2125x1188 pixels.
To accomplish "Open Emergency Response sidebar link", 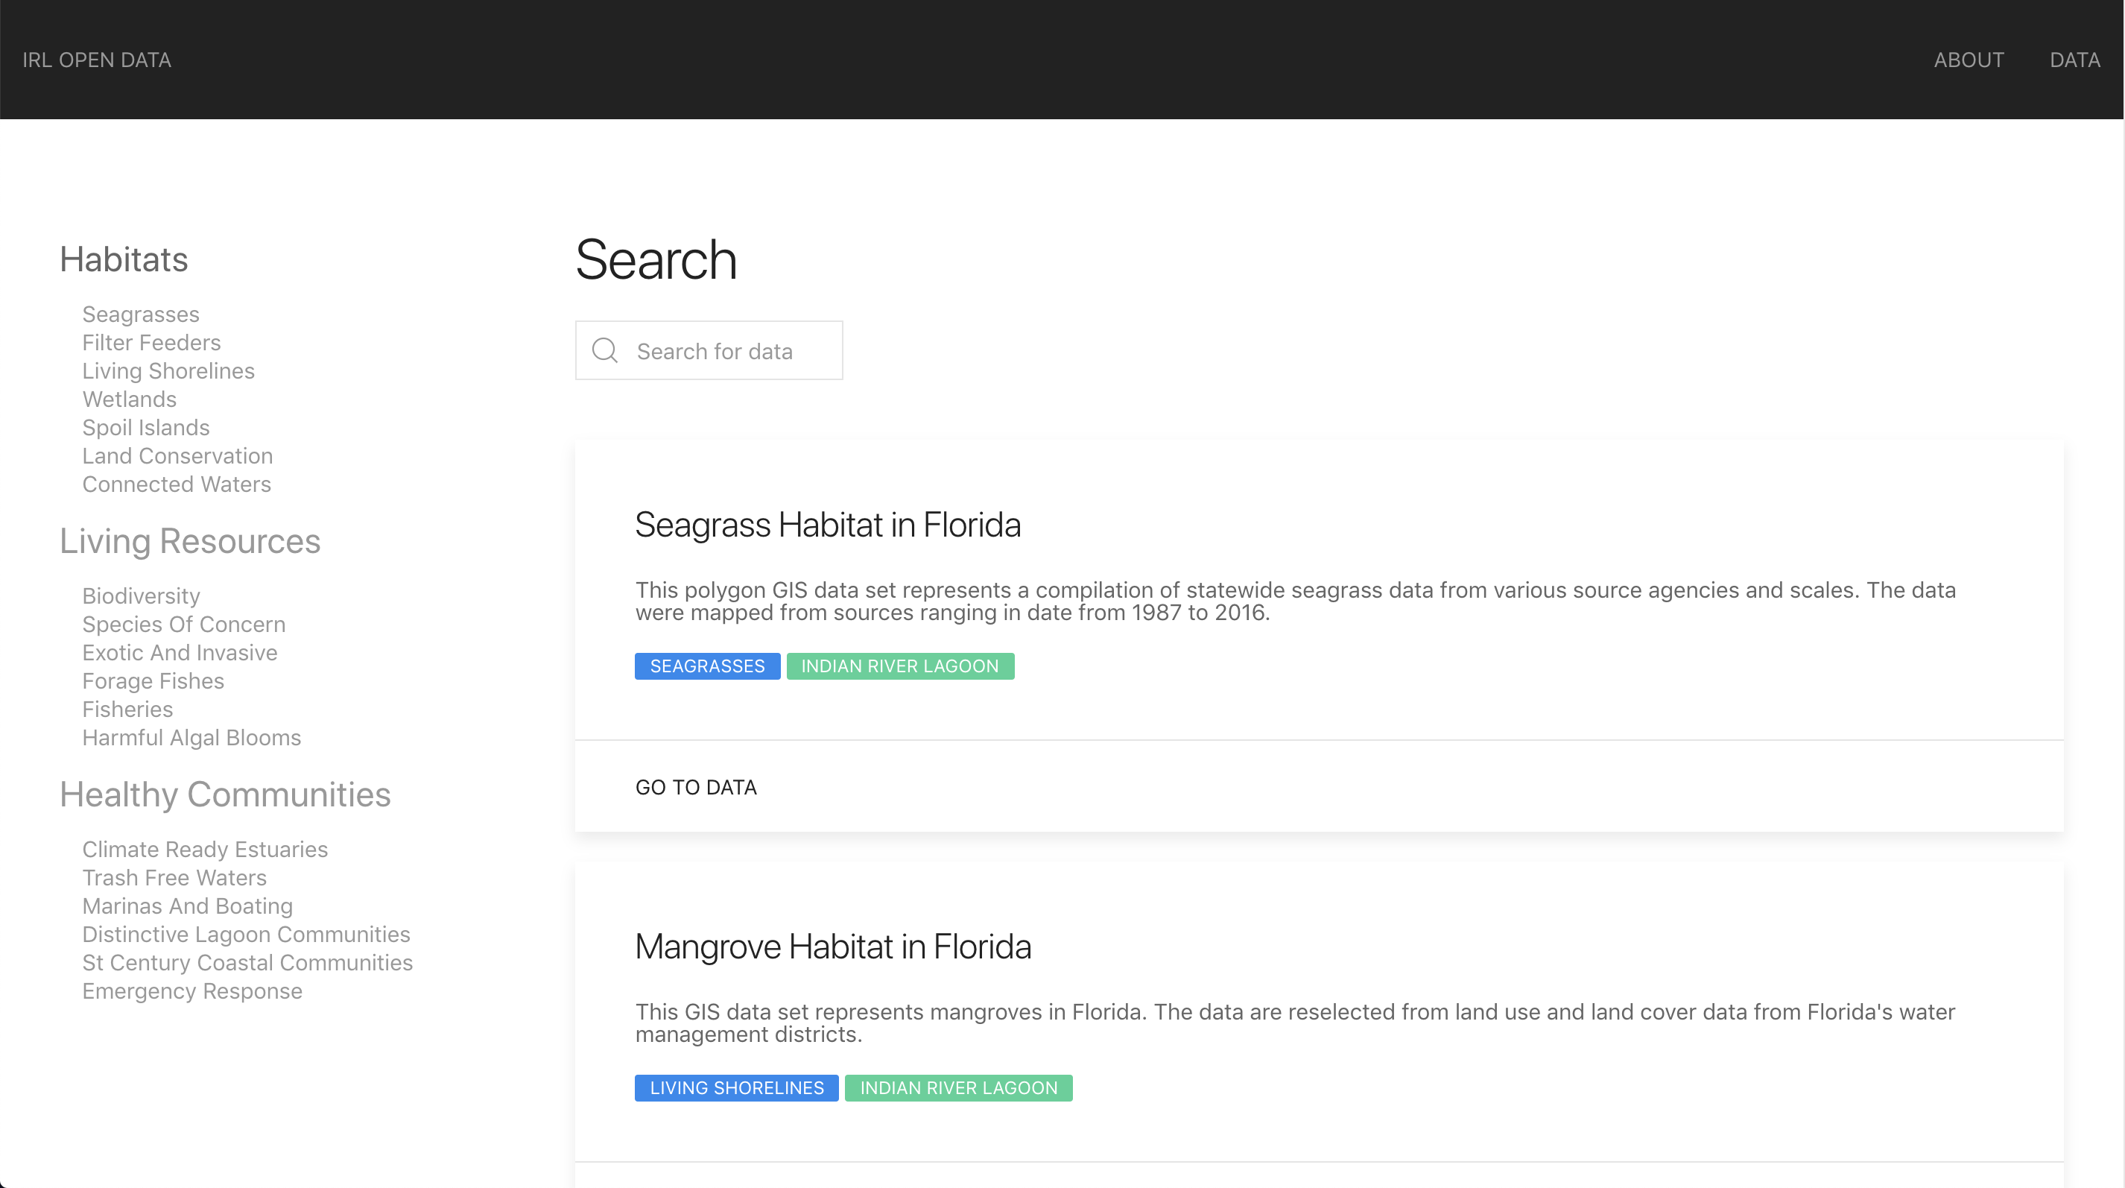I will (x=191, y=990).
